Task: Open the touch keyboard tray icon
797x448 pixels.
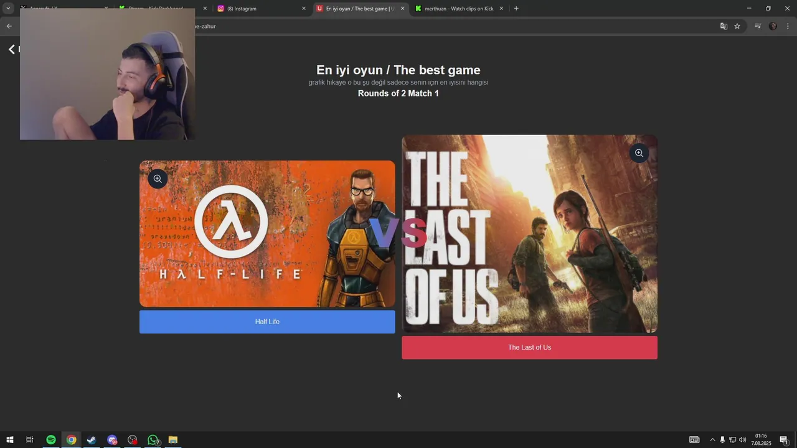Action: (694, 440)
